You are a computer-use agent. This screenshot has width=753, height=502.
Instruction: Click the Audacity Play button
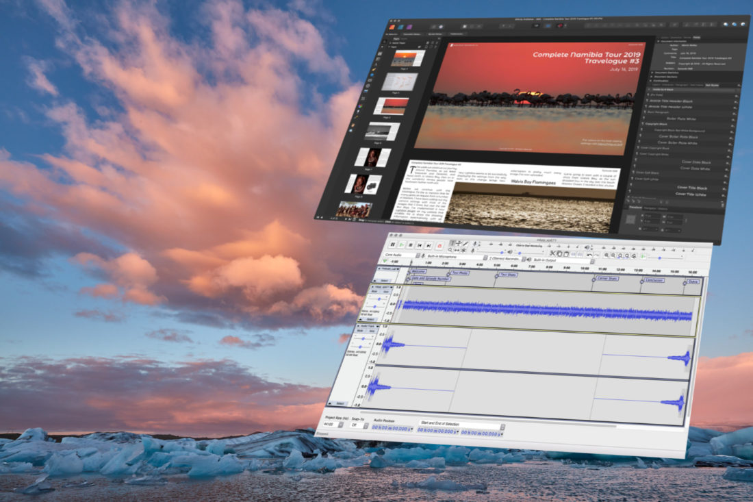point(401,244)
